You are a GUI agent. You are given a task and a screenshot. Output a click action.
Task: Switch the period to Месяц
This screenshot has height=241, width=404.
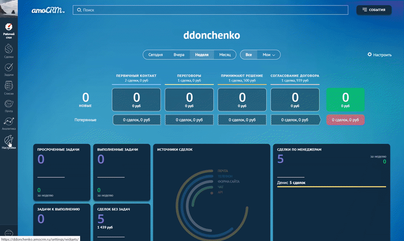[225, 55]
